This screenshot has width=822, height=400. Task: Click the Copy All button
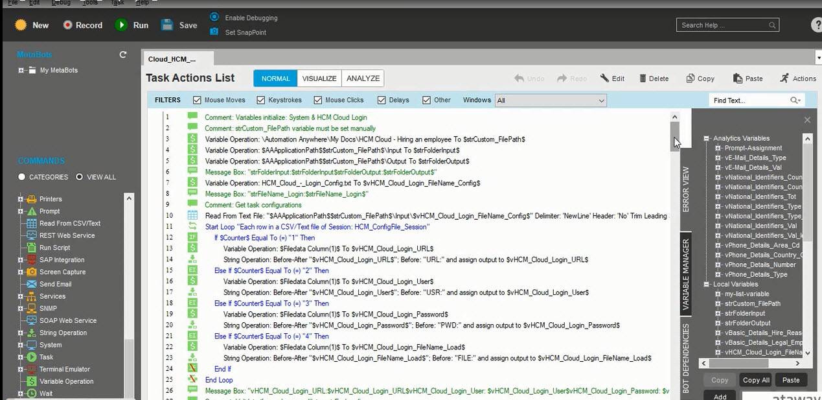(756, 380)
